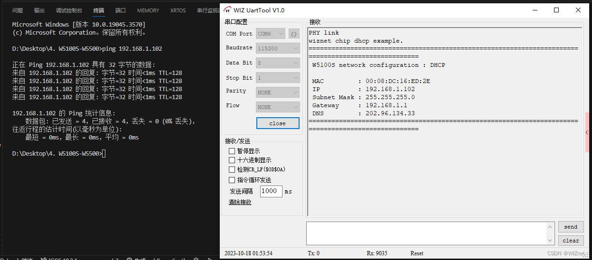Toggle the 十六进制显示 hex display checkbox
Screen dimensions: 592x260
(x=232, y=160)
